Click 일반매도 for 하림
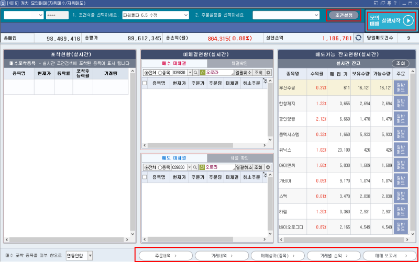 pos(401,212)
